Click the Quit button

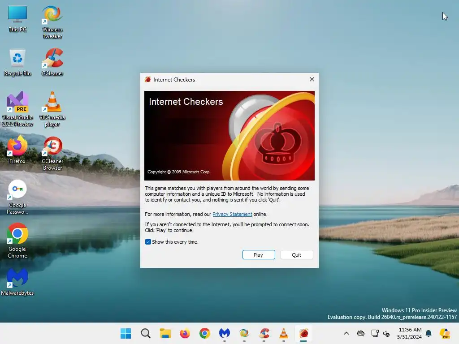(297, 254)
